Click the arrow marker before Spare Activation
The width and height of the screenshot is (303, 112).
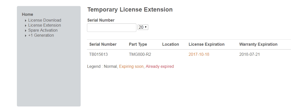pyautogui.click(x=26, y=31)
